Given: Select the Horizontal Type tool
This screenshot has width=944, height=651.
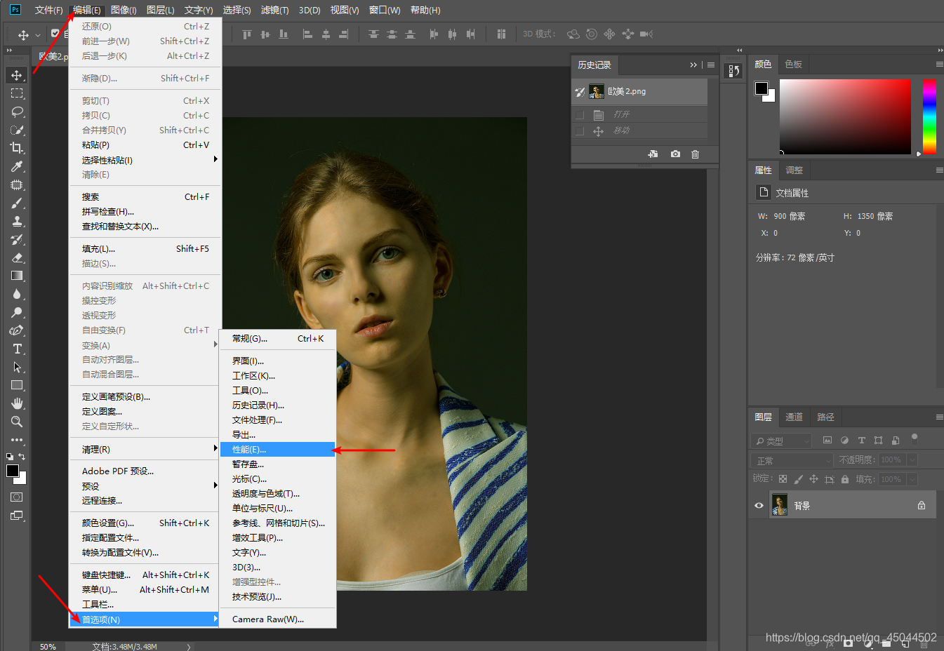Looking at the screenshot, I should (x=17, y=349).
